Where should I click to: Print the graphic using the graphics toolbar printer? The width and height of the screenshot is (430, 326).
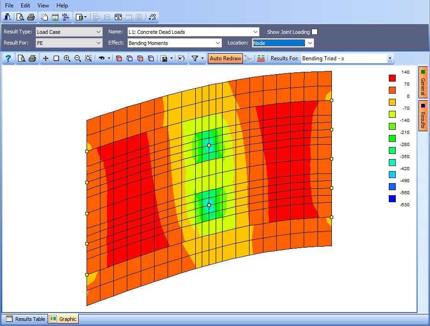point(32,58)
